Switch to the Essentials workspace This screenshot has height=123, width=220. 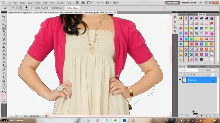173,3
